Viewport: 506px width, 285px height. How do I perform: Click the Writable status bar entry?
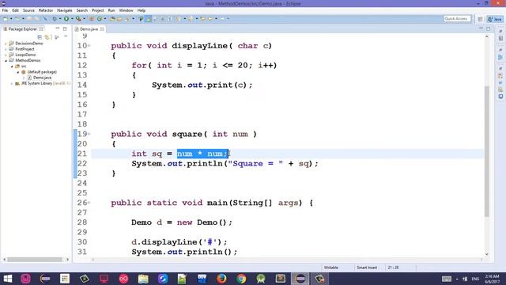point(330,268)
